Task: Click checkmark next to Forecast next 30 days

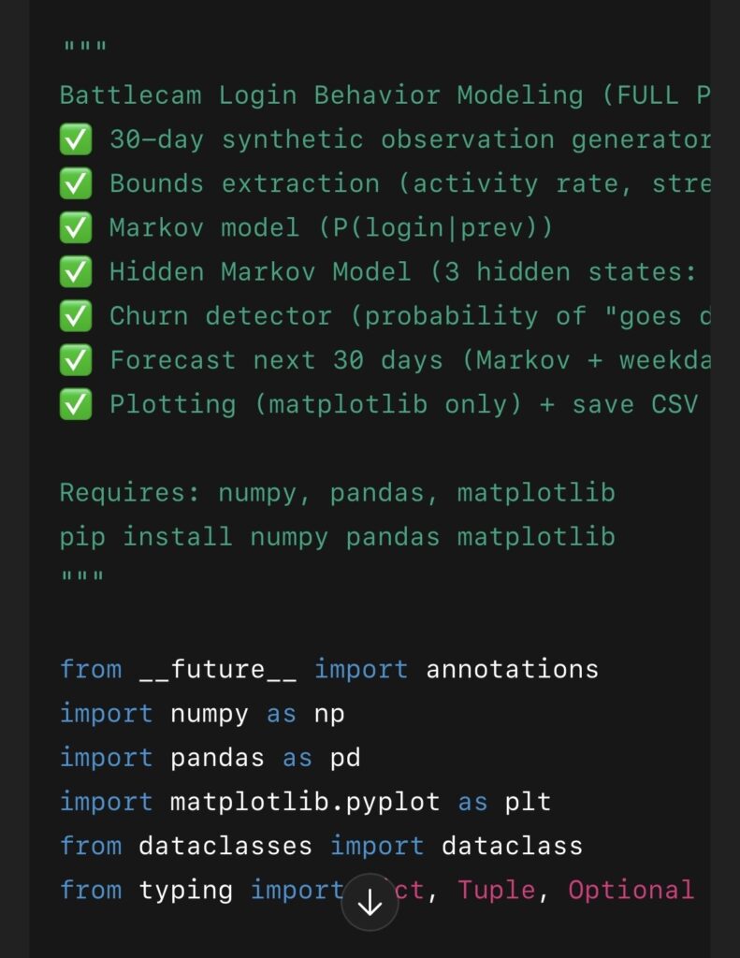Action: (x=76, y=360)
